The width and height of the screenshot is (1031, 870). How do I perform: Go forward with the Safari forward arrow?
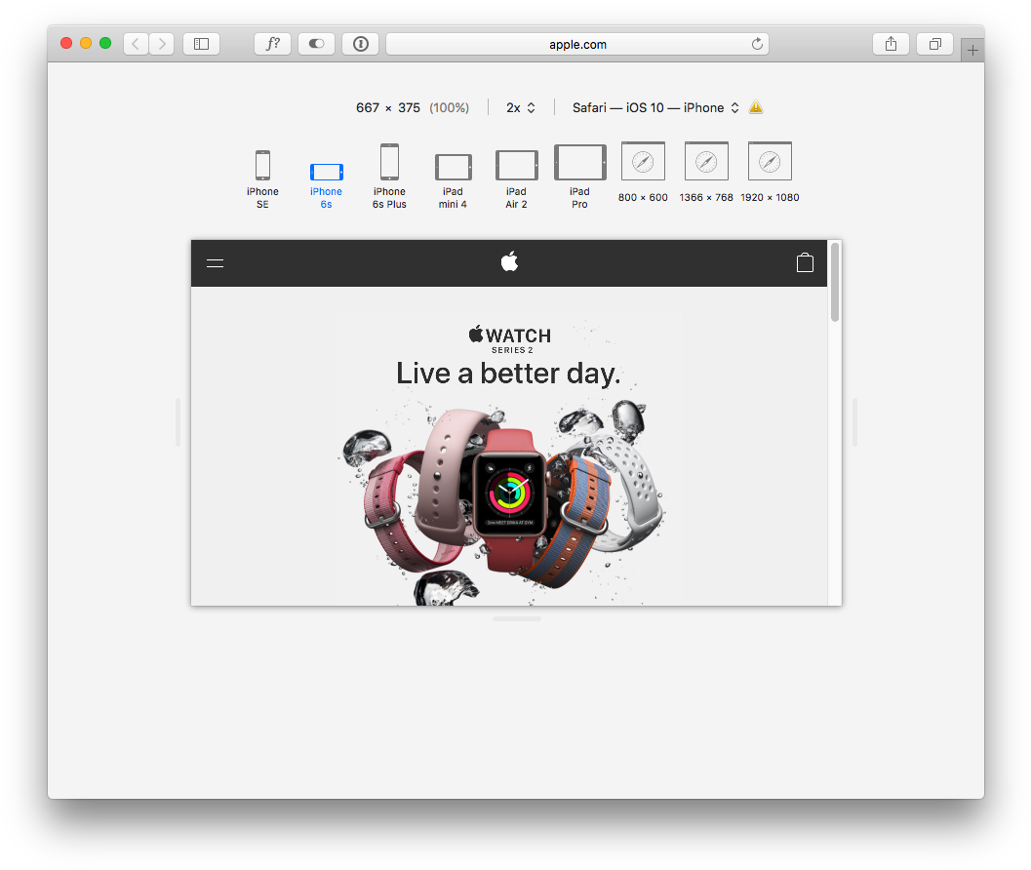(162, 44)
